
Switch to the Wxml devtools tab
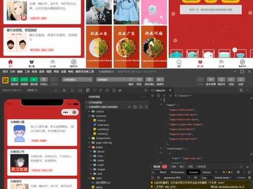point(163,172)
